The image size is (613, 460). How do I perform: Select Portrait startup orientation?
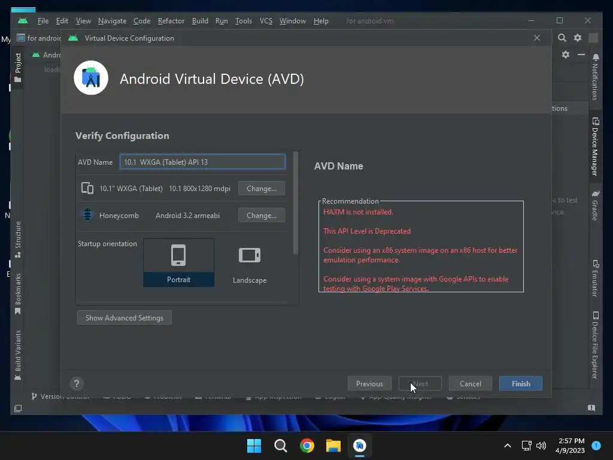click(x=178, y=263)
